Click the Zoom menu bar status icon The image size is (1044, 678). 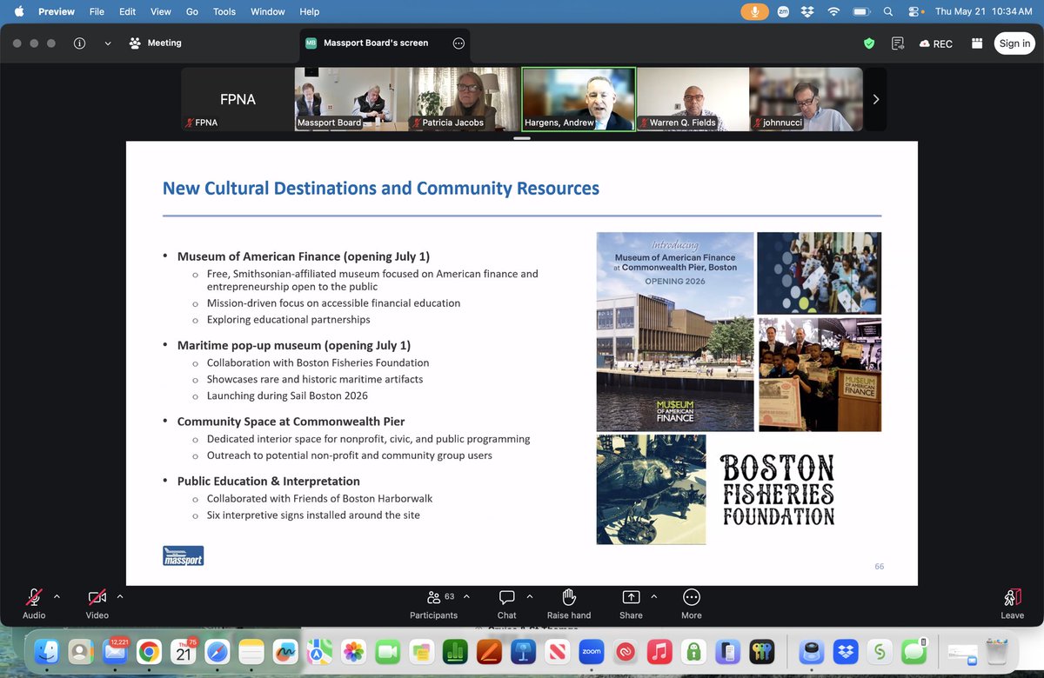pos(784,12)
